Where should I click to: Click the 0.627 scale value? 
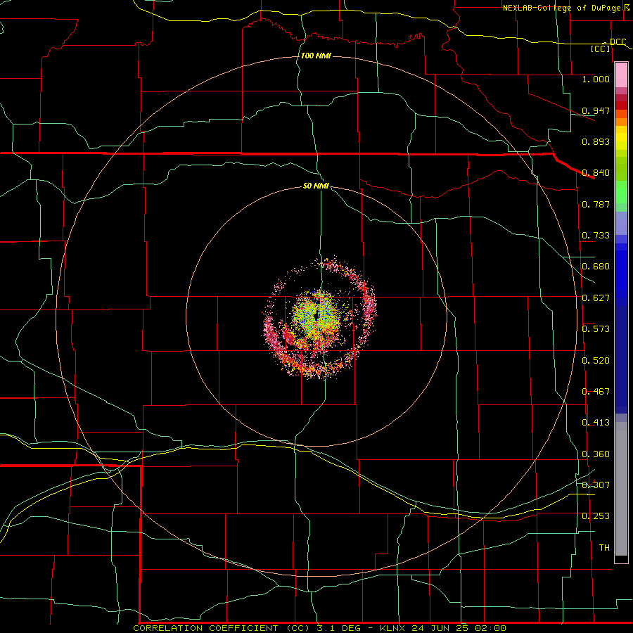[596, 298]
